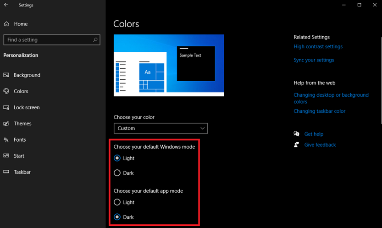Select Dark for default app mode
This screenshot has width=382, height=228.
point(117,217)
